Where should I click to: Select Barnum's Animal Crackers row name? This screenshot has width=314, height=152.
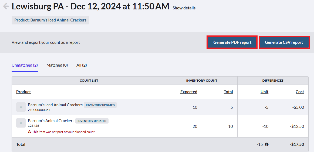pyautogui.click(x=51, y=121)
